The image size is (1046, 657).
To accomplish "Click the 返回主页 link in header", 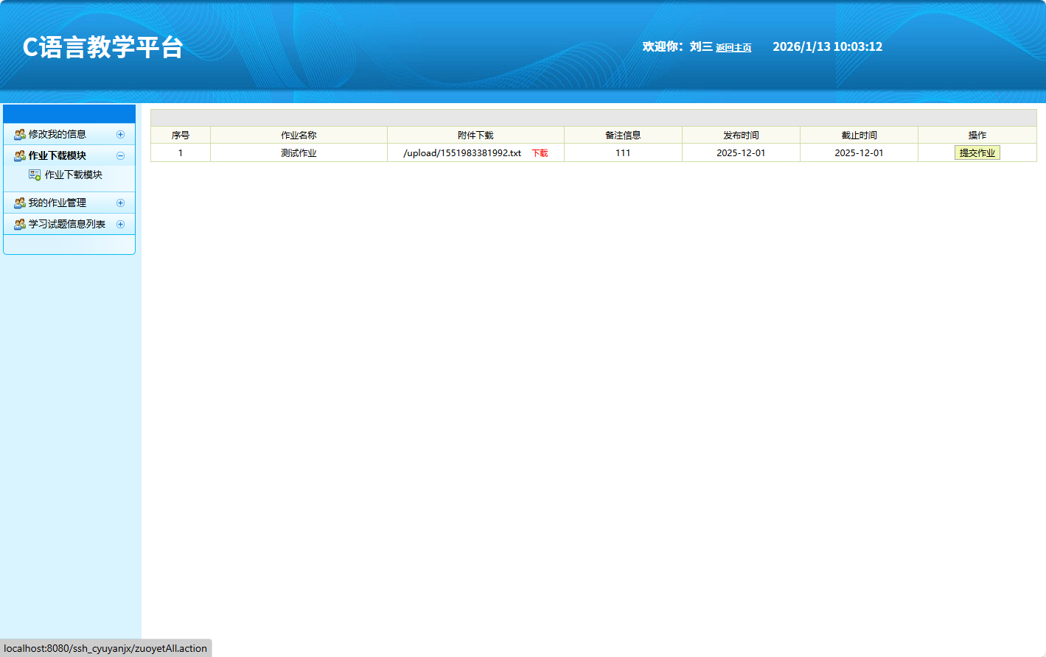I will click(733, 48).
